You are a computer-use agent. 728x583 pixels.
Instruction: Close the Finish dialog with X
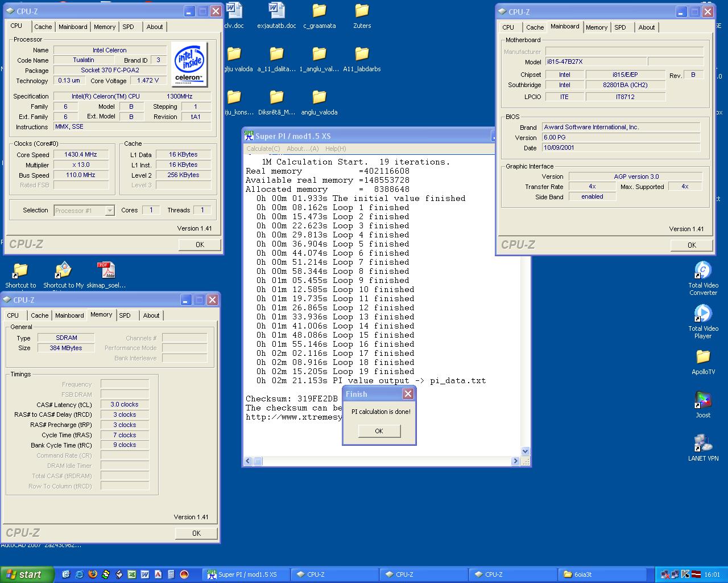point(408,394)
